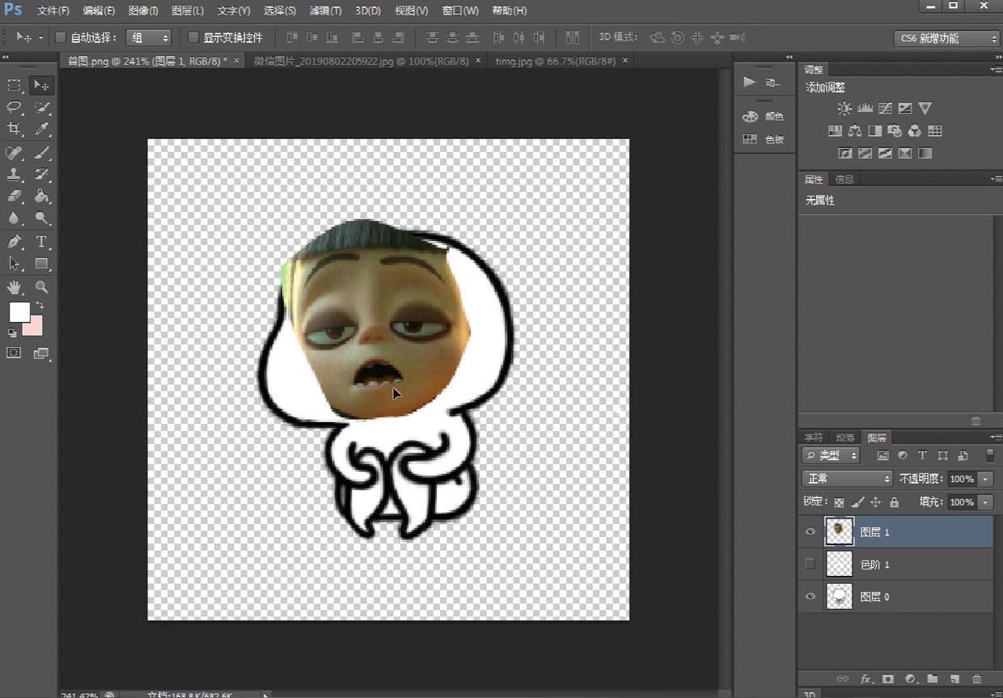Select the Pen tool
The height and width of the screenshot is (698, 1003).
pyautogui.click(x=15, y=242)
